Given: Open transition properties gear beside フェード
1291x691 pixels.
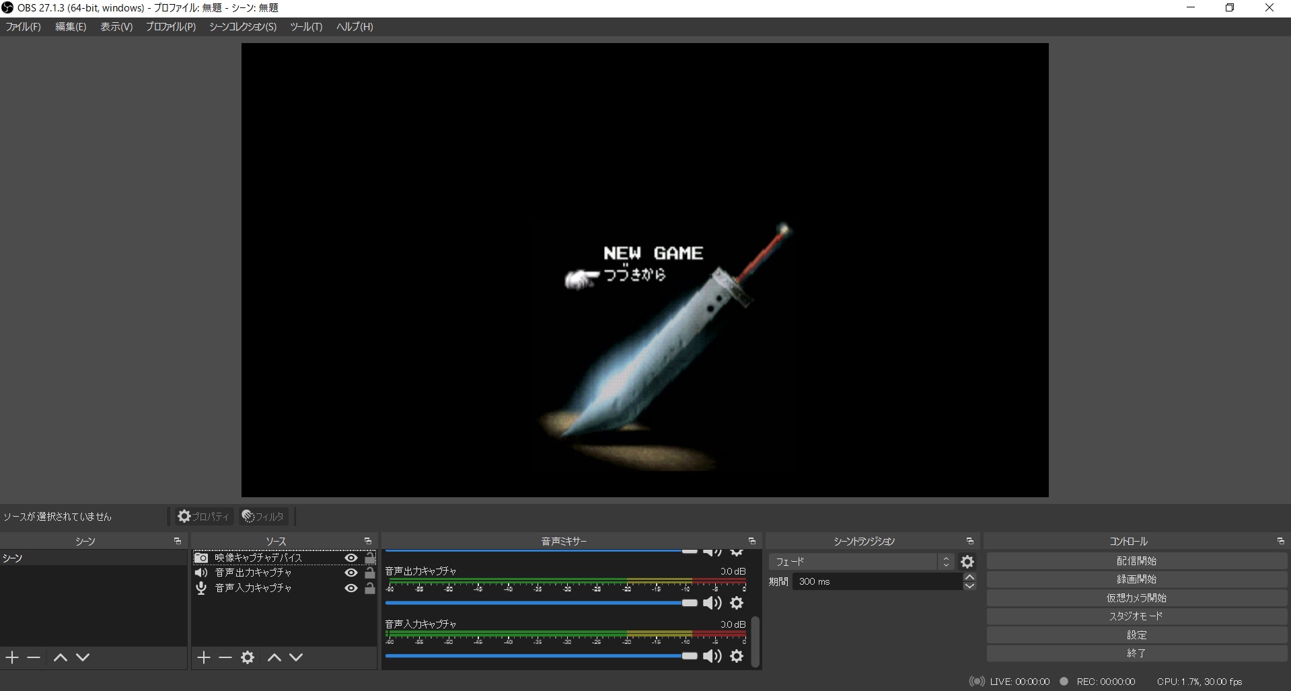Looking at the screenshot, I should 967,562.
